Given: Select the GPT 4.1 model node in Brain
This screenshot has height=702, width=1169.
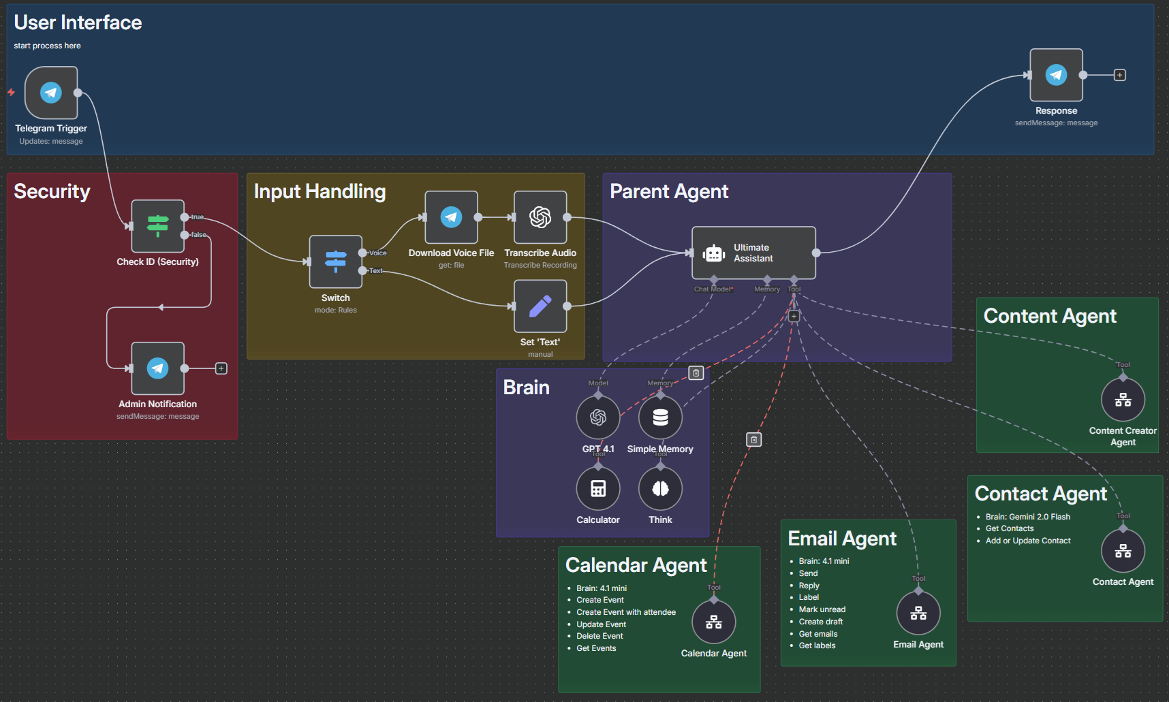Looking at the screenshot, I should point(597,416).
